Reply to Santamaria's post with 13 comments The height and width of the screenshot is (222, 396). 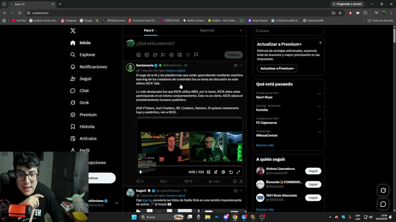coord(140,181)
